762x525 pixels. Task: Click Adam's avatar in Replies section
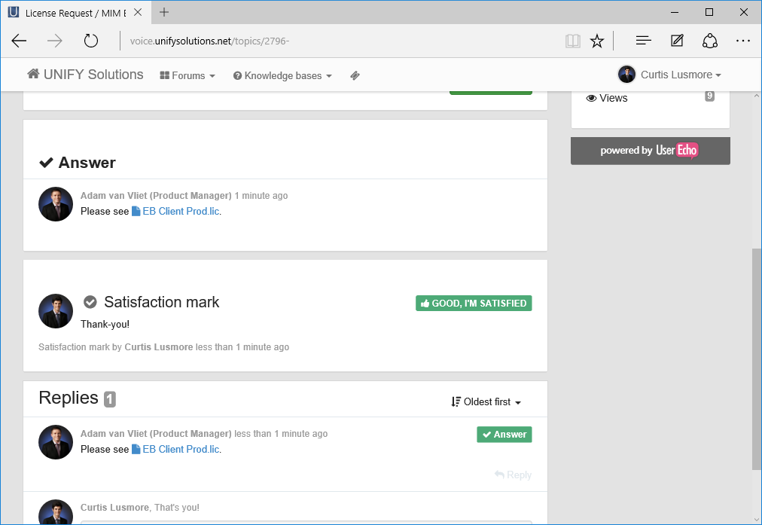coord(56,442)
